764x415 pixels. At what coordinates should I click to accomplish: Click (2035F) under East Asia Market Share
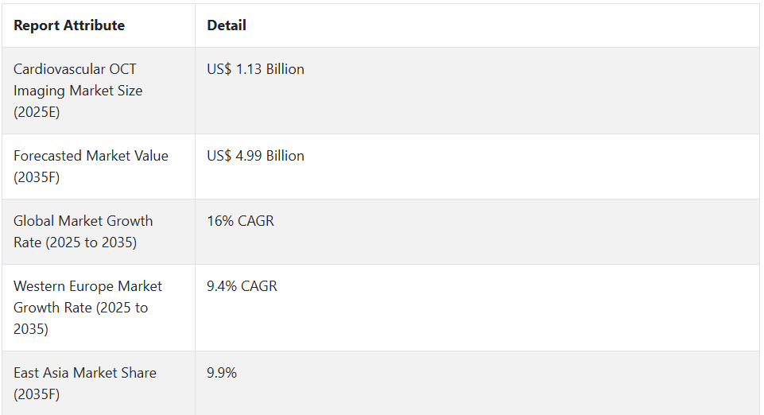coord(37,394)
